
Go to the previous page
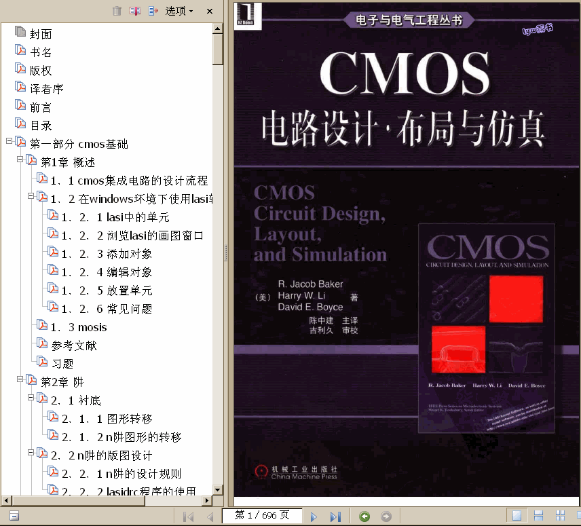tap(210, 516)
